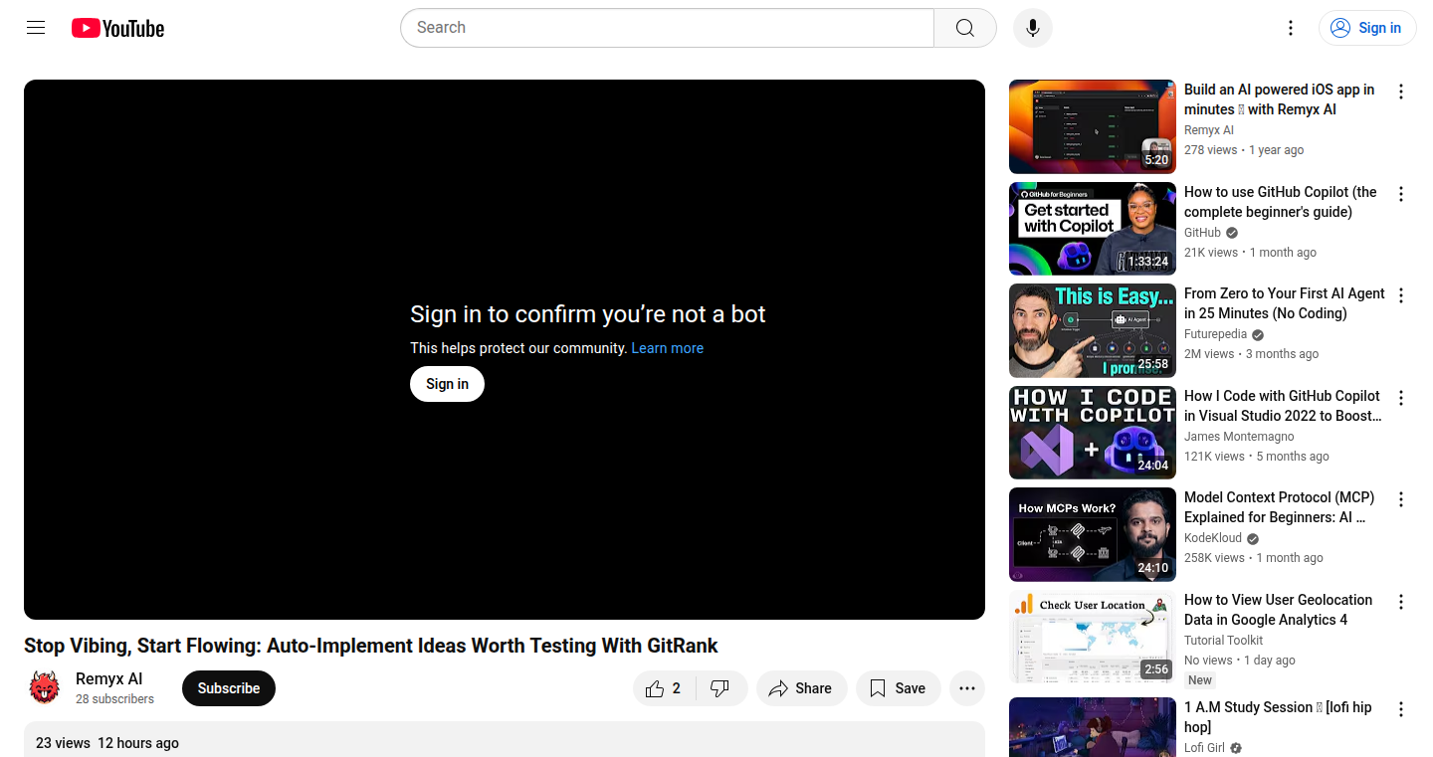Viewport: 1433px width, 757px height.
Task: Open options for How I Code with GitHub Copilot
Action: pos(1401,398)
